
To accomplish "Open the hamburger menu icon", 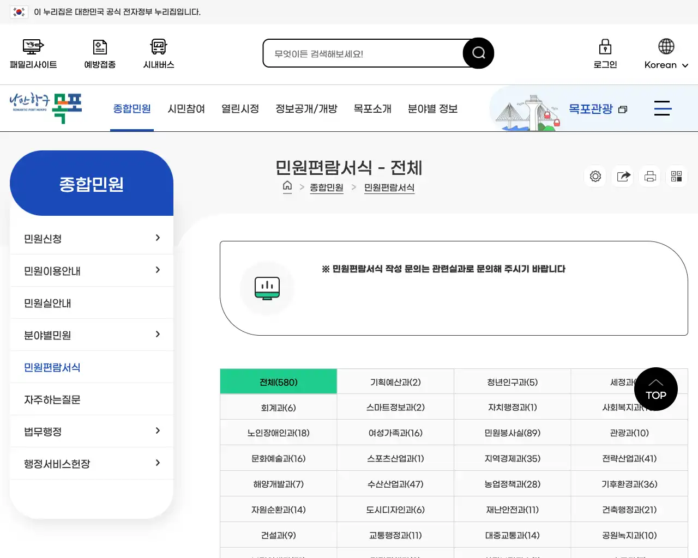I will coord(663,108).
